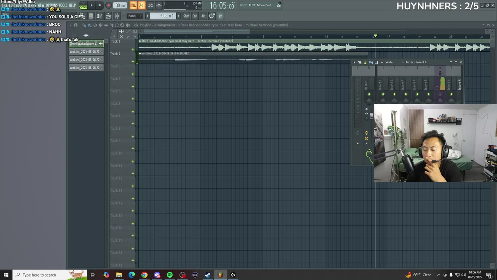Screen dimensions: 497x280
Task: Open the help question-mark icon
Action: click(x=212, y=16)
